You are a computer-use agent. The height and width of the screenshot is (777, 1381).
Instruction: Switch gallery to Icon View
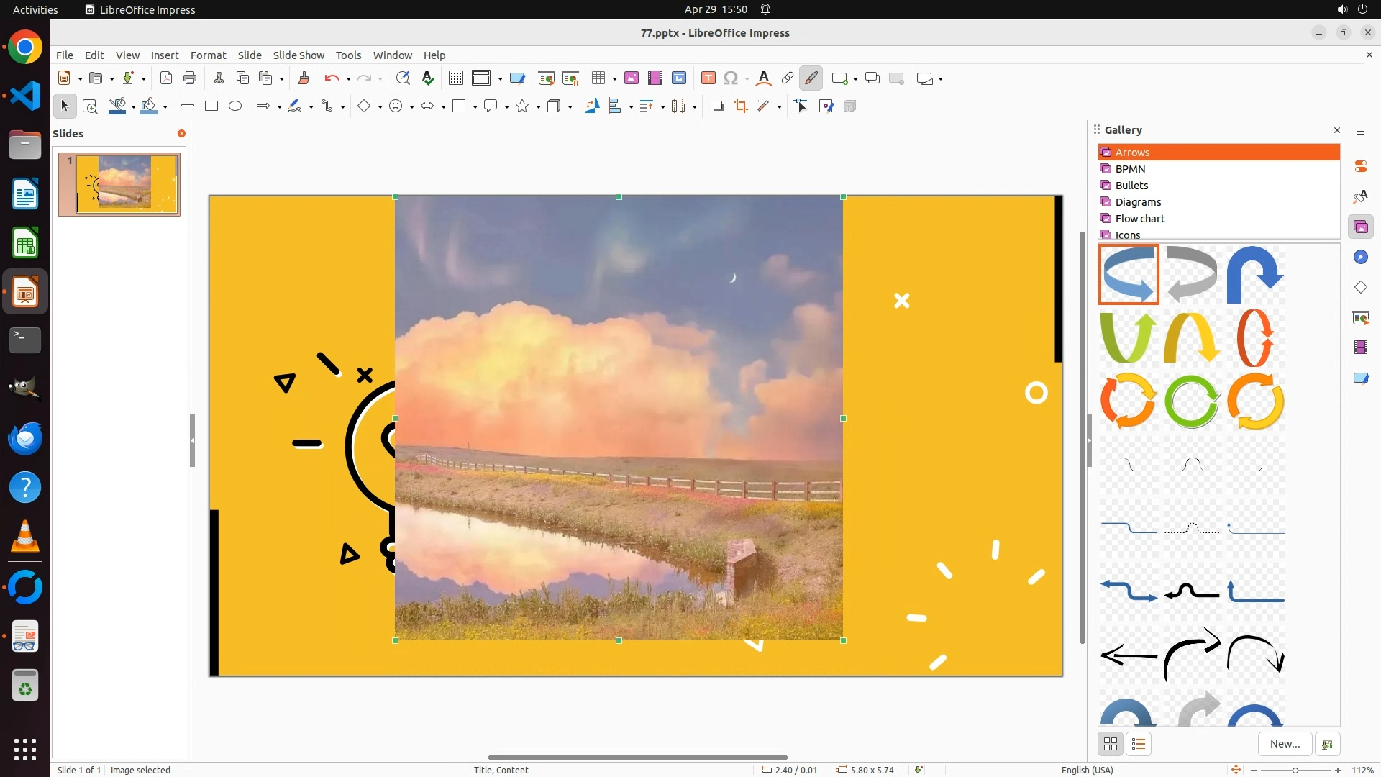(1111, 744)
